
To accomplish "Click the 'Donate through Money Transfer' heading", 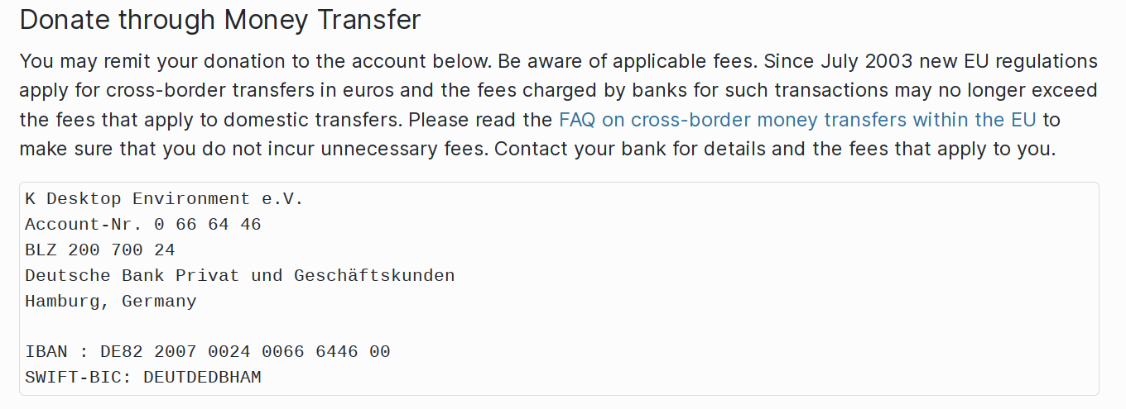I will tap(220, 20).
